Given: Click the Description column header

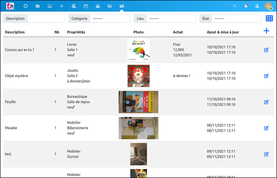Looking at the screenshot, I should (15, 32).
